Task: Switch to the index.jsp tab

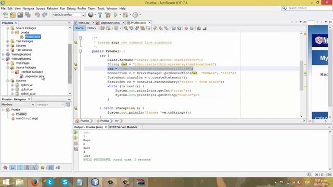Action: pyautogui.click(x=84, y=23)
